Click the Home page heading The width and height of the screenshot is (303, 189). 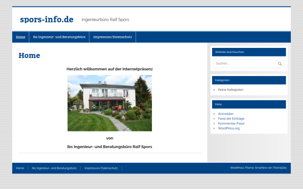[29, 55]
